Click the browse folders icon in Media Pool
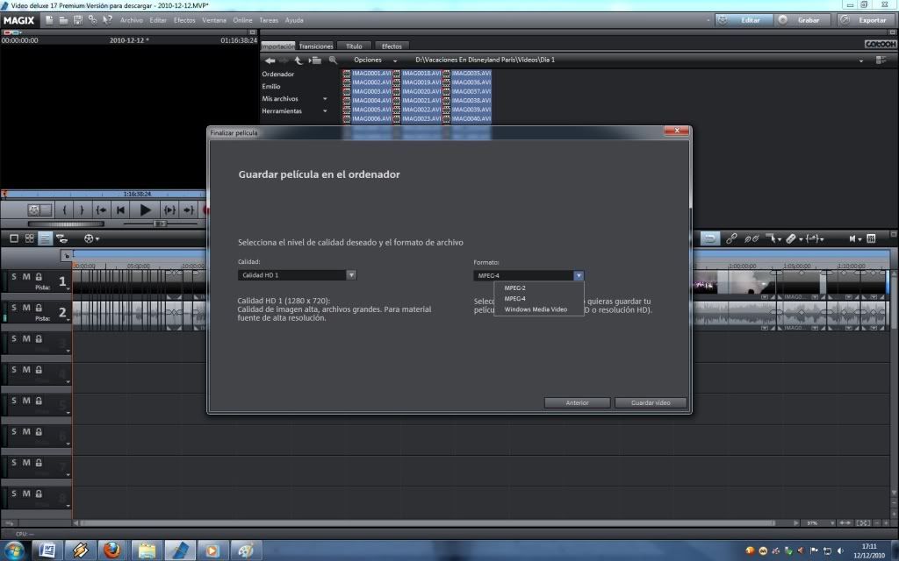The width and height of the screenshot is (899, 561). pyautogui.click(x=315, y=60)
